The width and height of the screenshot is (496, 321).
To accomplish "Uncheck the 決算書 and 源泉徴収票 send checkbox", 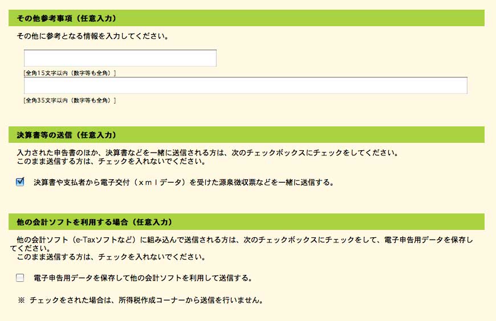I will (21, 182).
